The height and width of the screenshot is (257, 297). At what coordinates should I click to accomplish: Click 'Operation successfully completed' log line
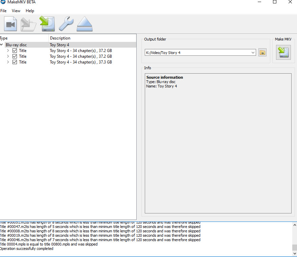[x=26, y=249]
